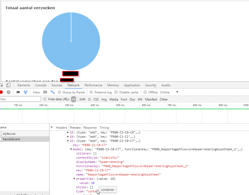This screenshot has width=249, height=195.
Task: Toggle the Offline checkbox
Action: (145, 92)
